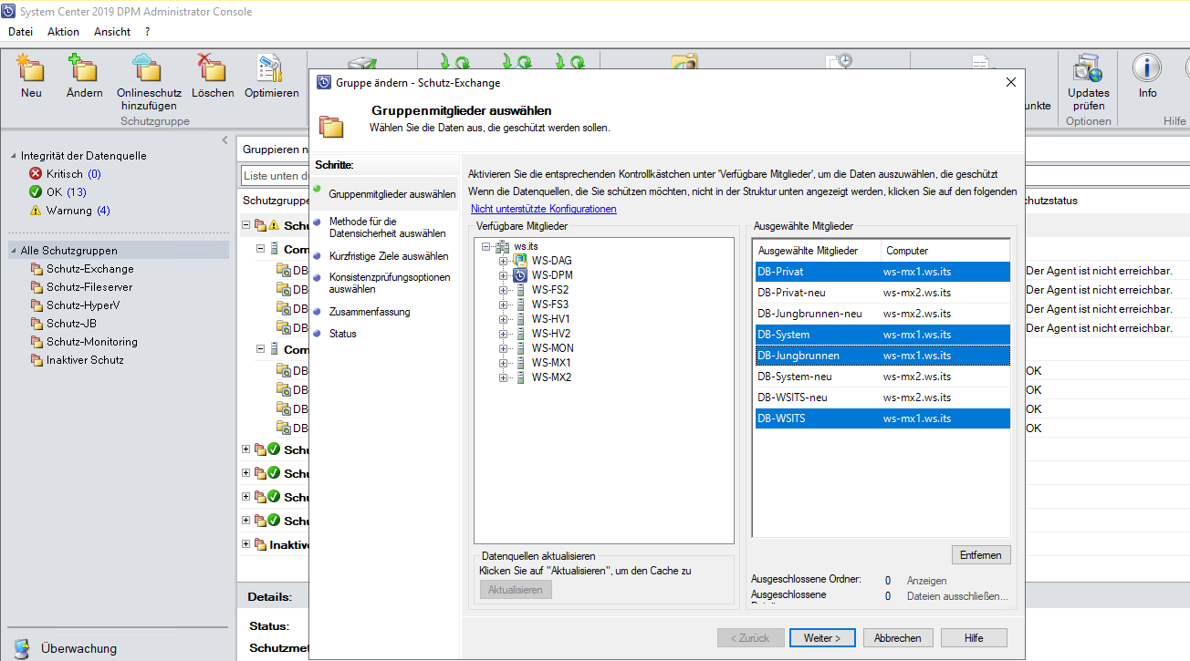
Task: Open the Aktion menu
Action: tap(64, 32)
